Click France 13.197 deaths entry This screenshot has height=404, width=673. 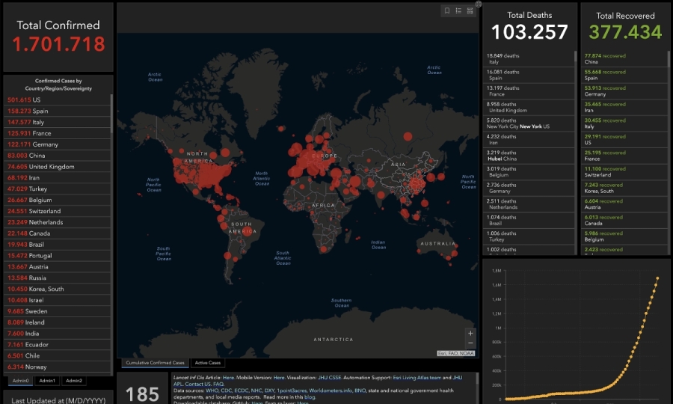pos(529,91)
